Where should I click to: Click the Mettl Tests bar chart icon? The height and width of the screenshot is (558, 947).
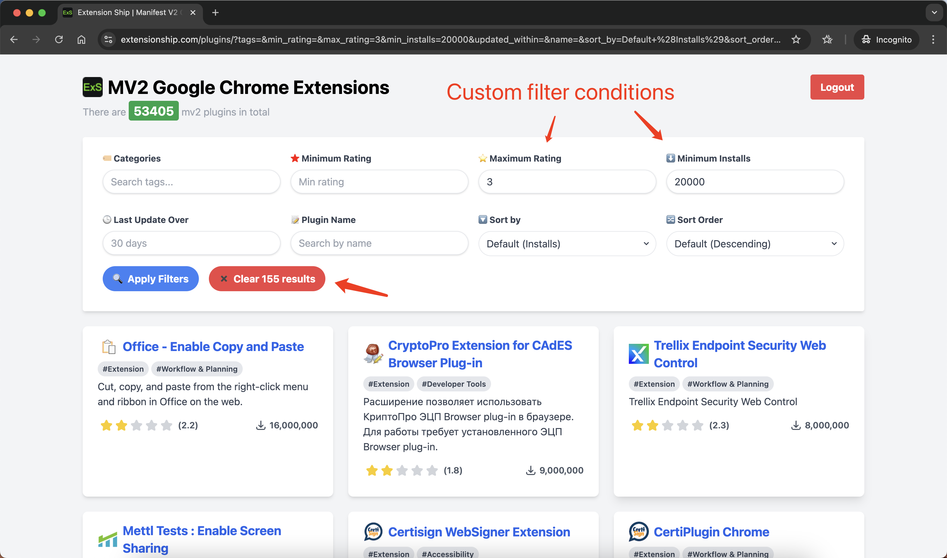point(107,540)
